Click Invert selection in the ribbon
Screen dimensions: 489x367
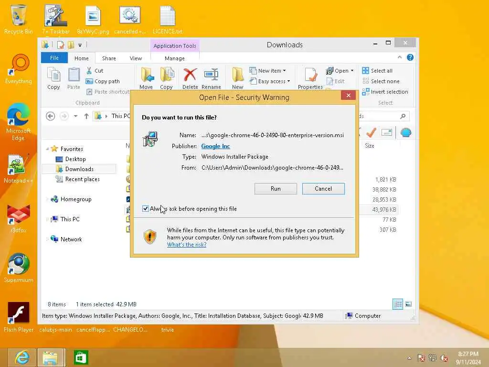[x=385, y=92]
